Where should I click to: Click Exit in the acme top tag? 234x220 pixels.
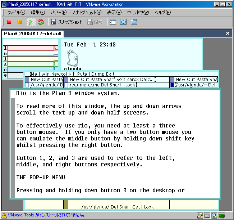(x=110, y=74)
